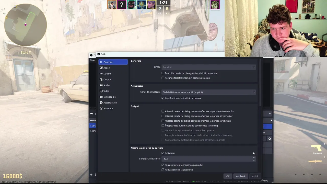Screen dimensions: 327x184
Task: Click the Glock-18 weapon icon
Action: 316,148
